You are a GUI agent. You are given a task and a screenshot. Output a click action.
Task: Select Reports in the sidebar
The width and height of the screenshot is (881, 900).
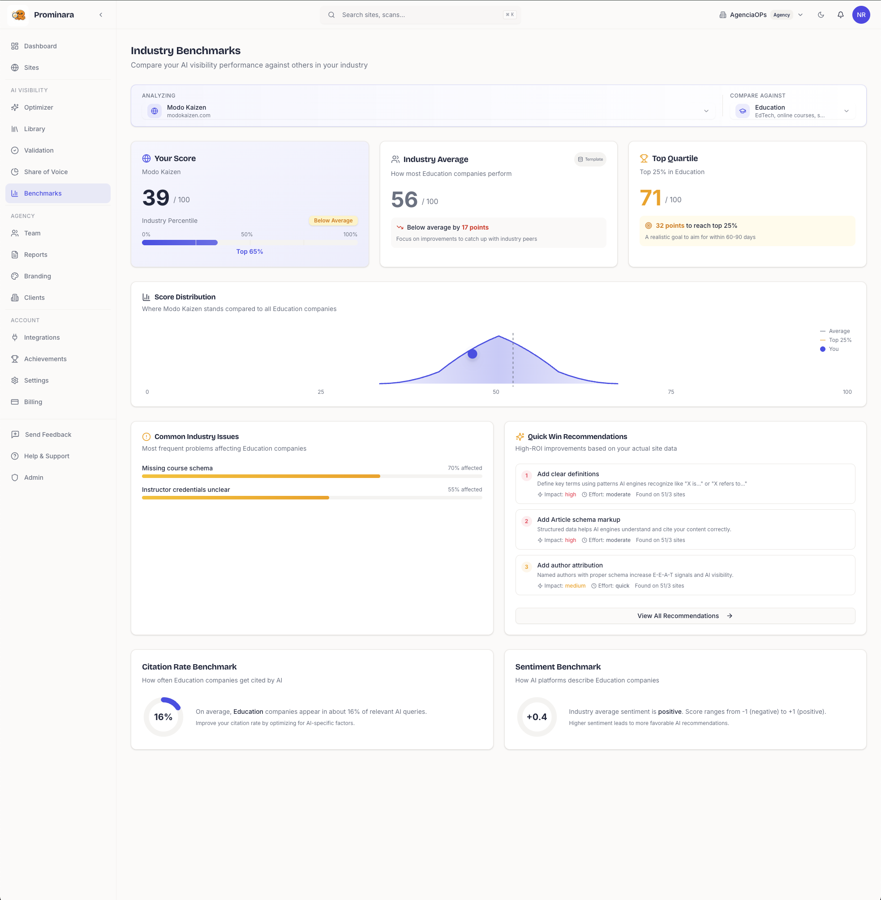click(x=36, y=255)
